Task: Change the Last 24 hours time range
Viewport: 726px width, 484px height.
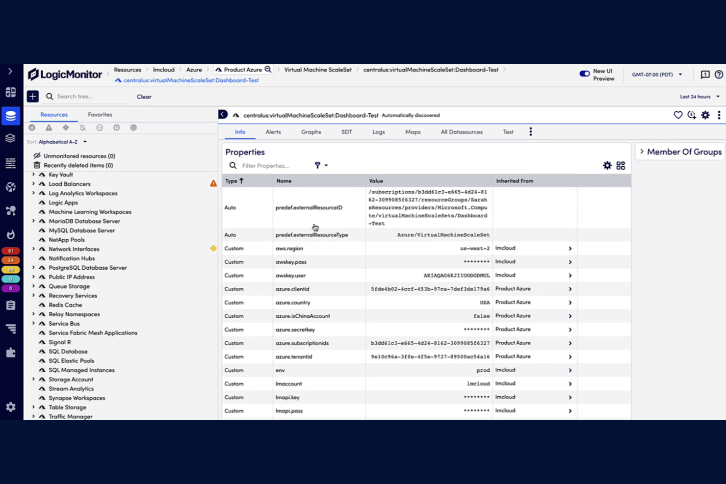Action: pyautogui.click(x=699, y=96)
